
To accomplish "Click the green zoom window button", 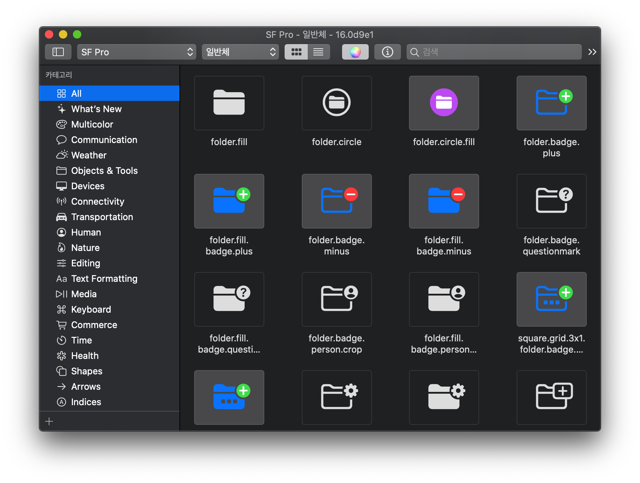I will [77, 34].
